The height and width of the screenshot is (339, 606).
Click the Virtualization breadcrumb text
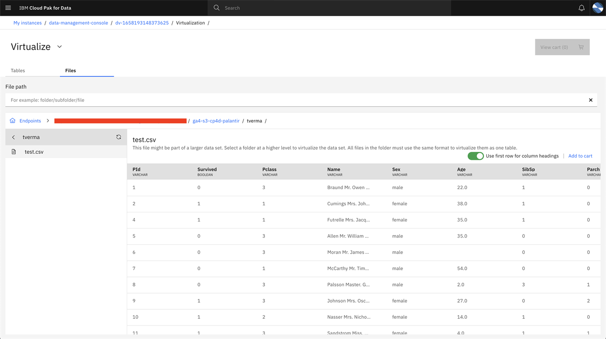tap(190, 23)
